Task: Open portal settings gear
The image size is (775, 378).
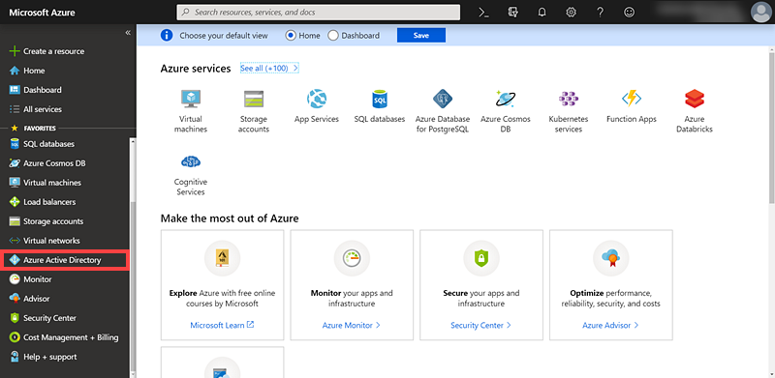Action: tap(571, 13)
